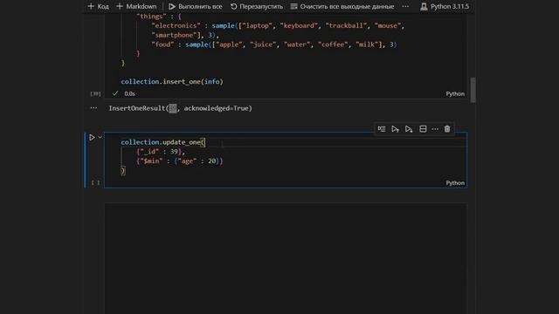Viewport: 559px width, 314px height.
Task: Click the "$min" operator text in code
Action: coord(151,161)
